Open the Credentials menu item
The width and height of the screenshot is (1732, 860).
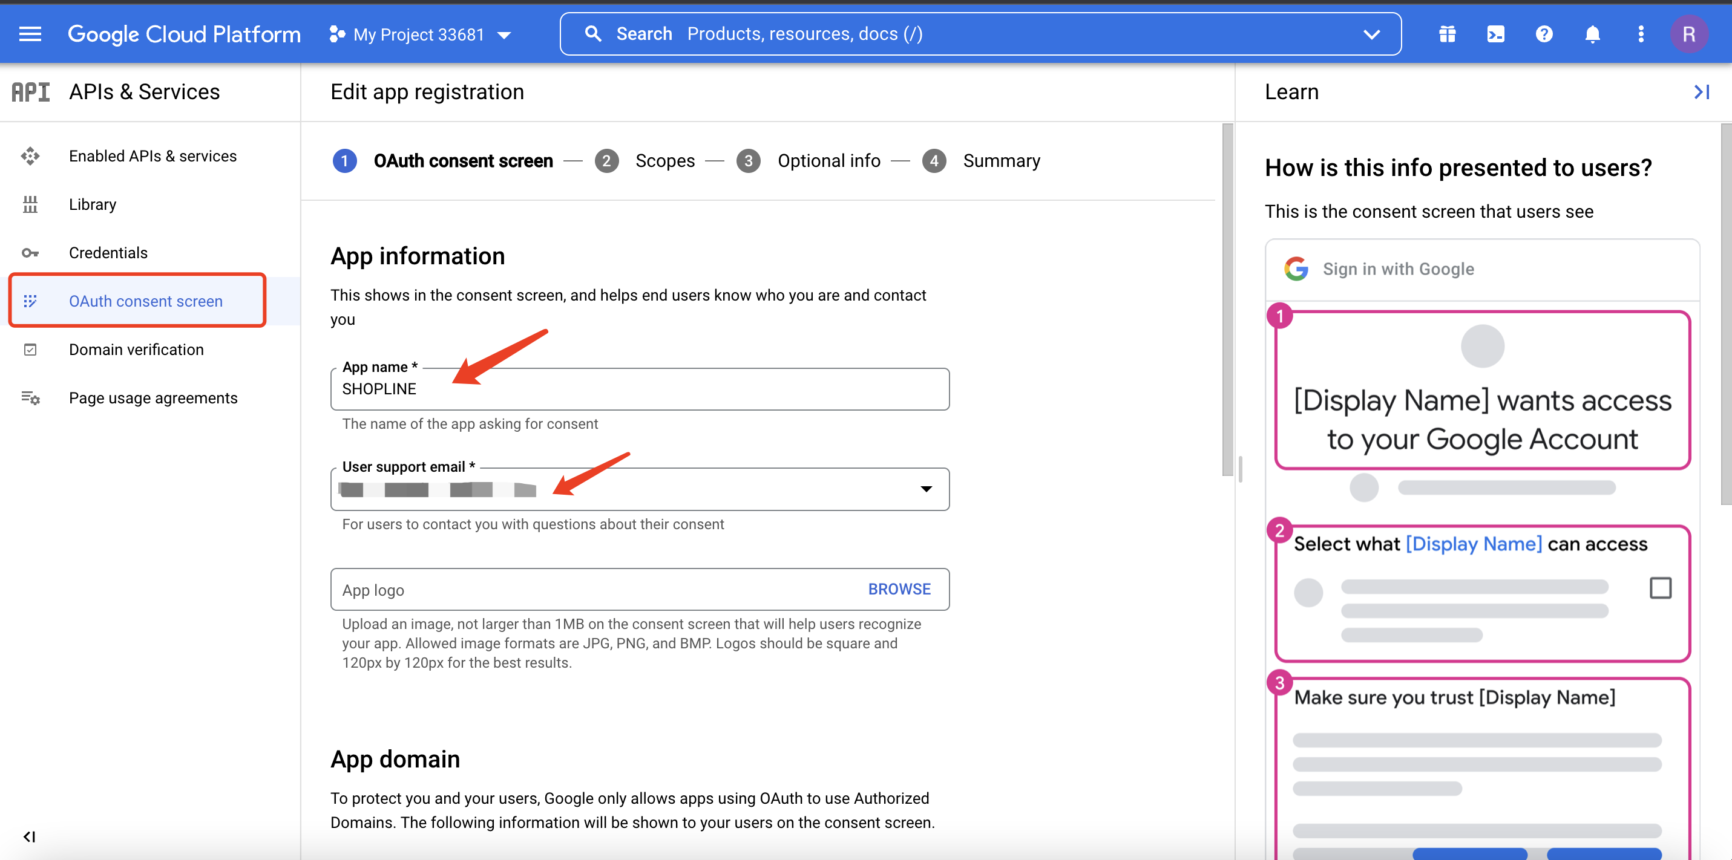tap(108, 253)
